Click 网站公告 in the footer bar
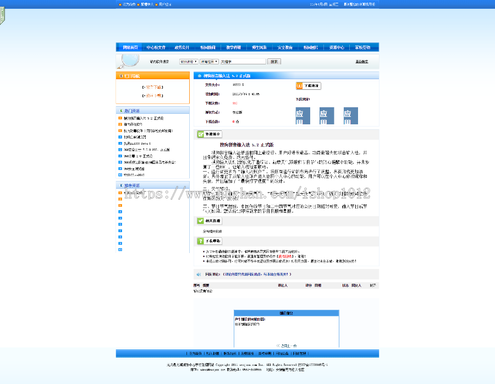 click(x=282, y=353)
